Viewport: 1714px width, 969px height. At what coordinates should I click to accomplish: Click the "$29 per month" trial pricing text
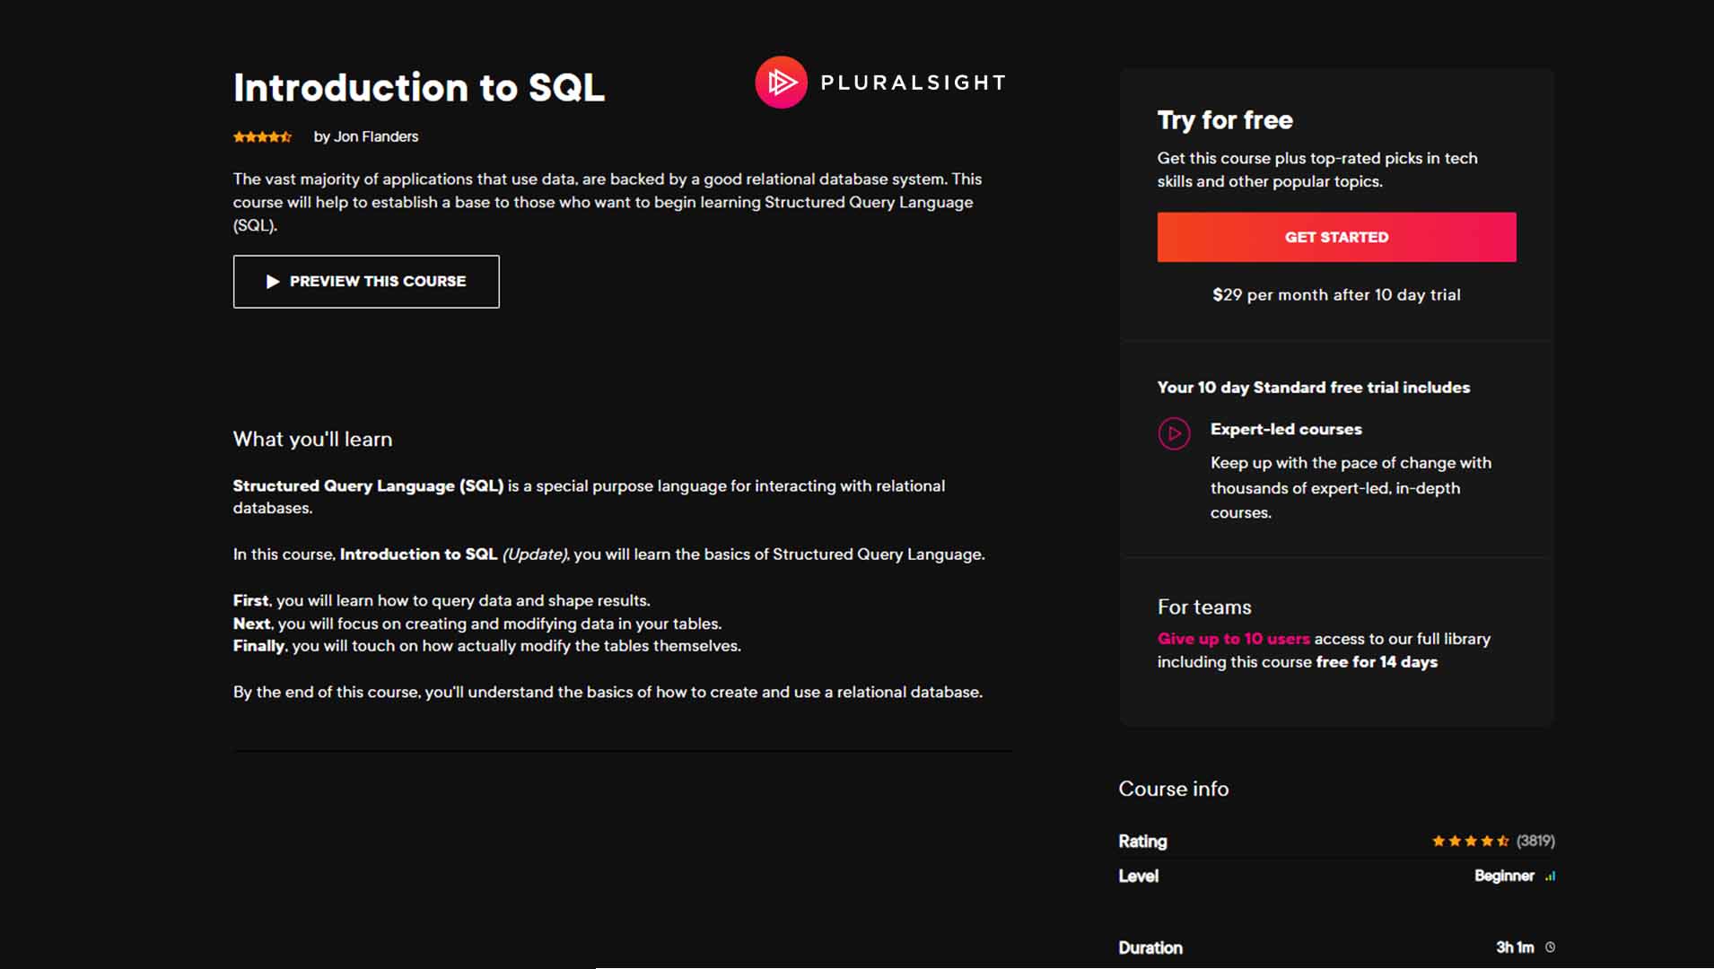point(1336,295)
